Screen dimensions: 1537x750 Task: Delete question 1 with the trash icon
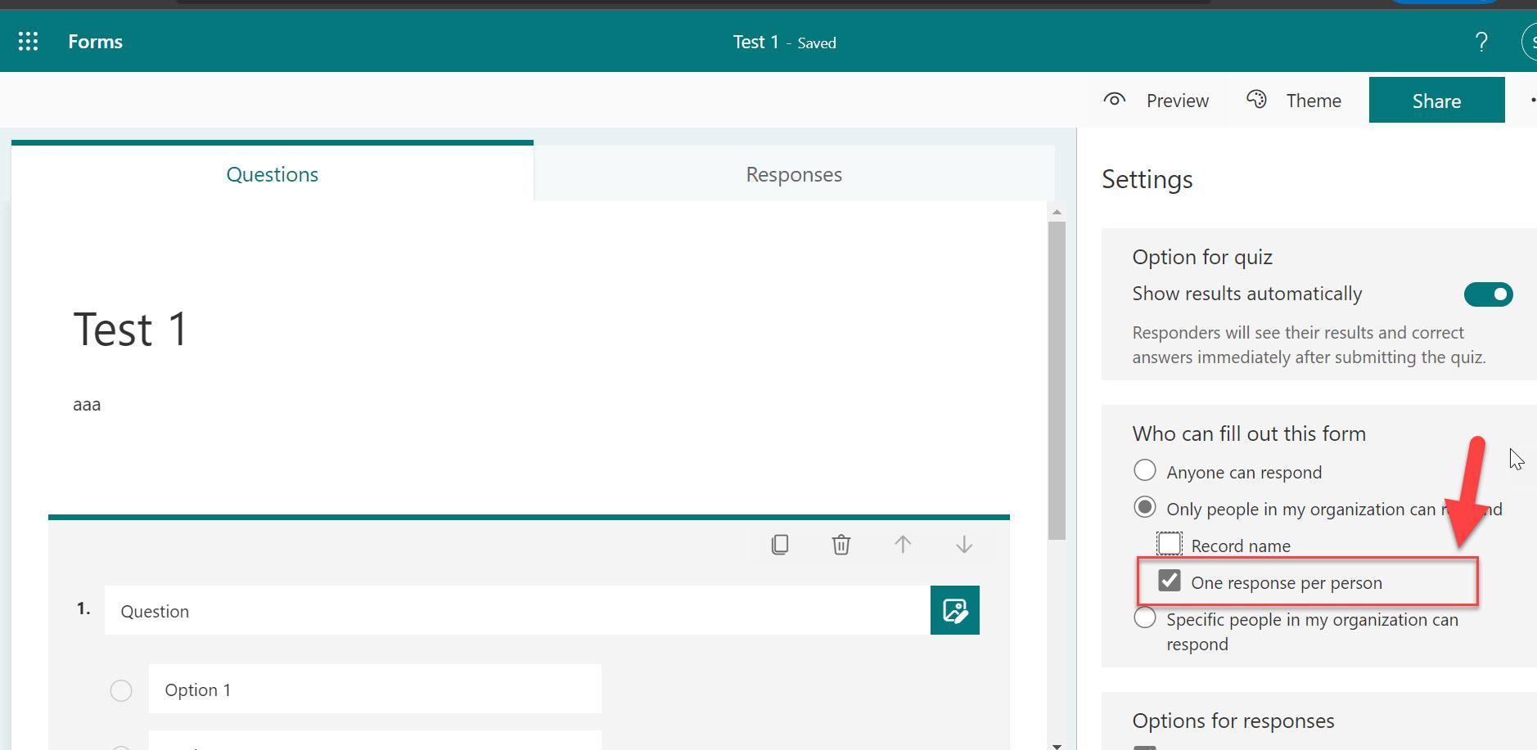[x=841, y=545]
